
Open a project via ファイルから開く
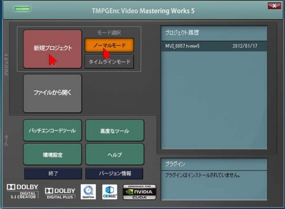coord(53,93)
